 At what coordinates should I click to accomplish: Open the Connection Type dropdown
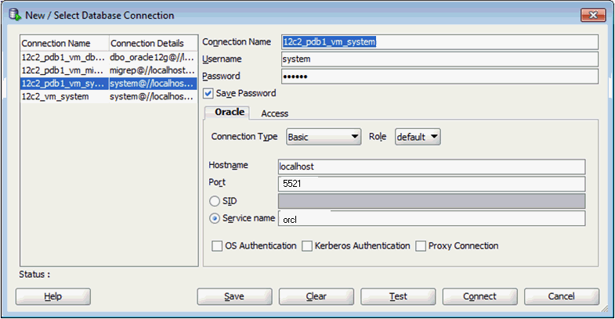point(323,137)
